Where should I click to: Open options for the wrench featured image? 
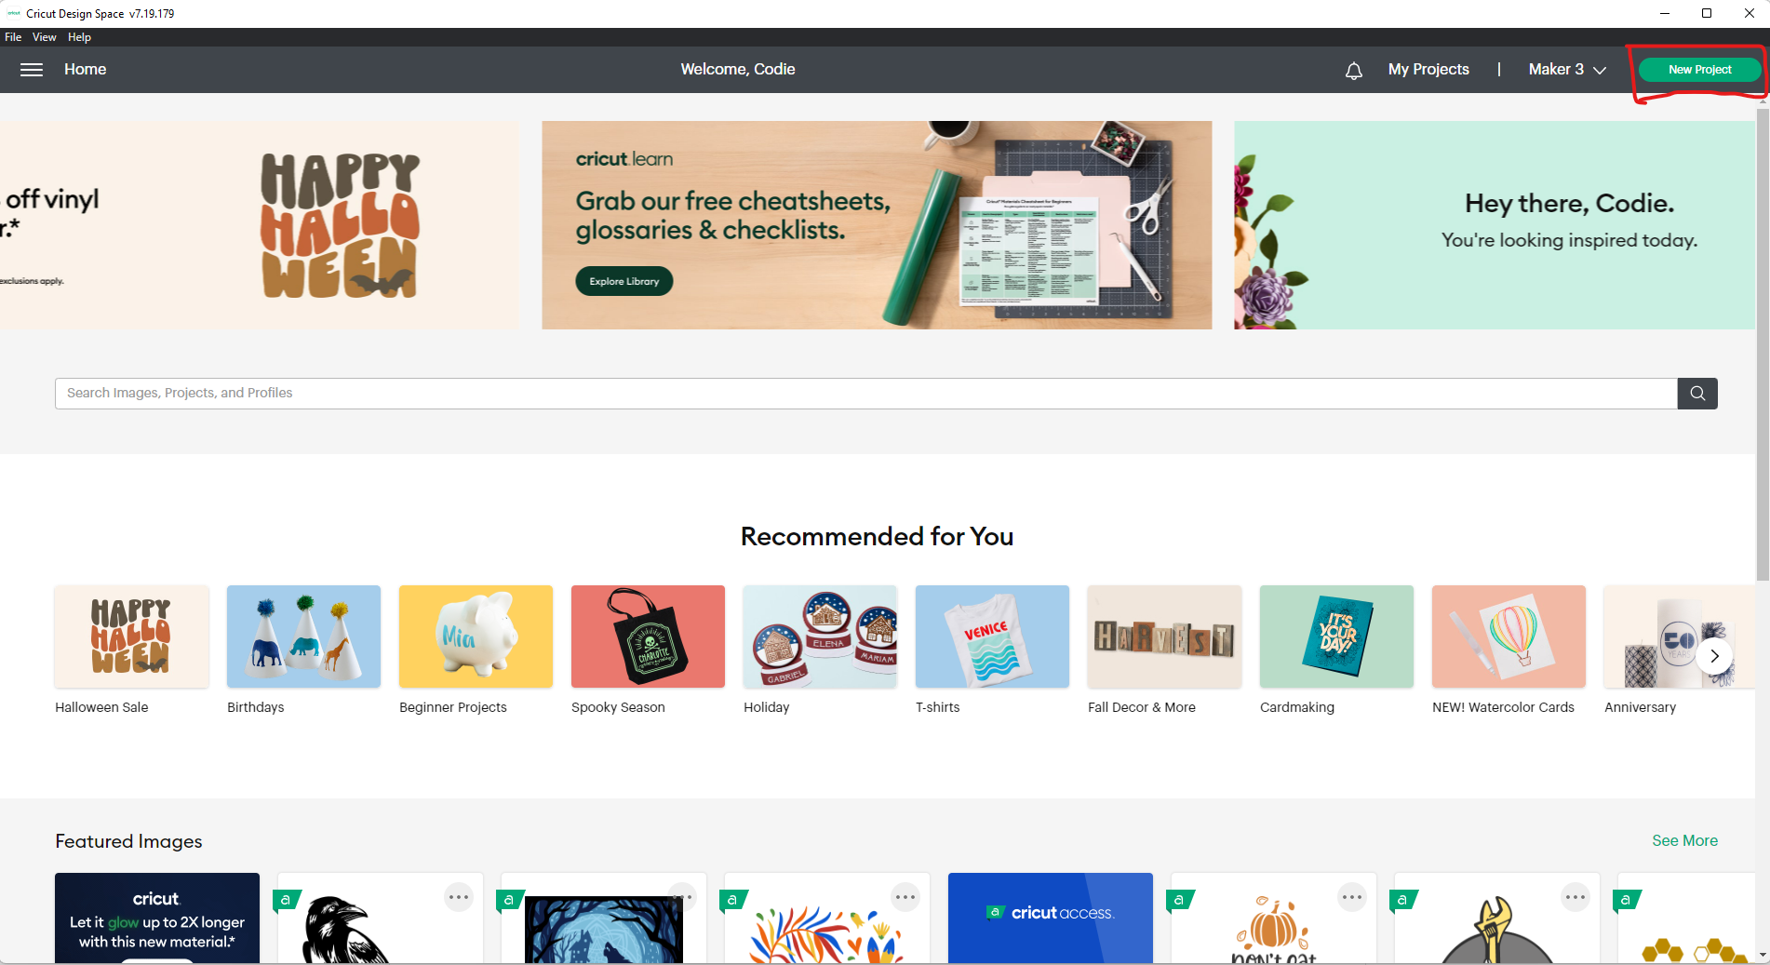point(1576,897)
